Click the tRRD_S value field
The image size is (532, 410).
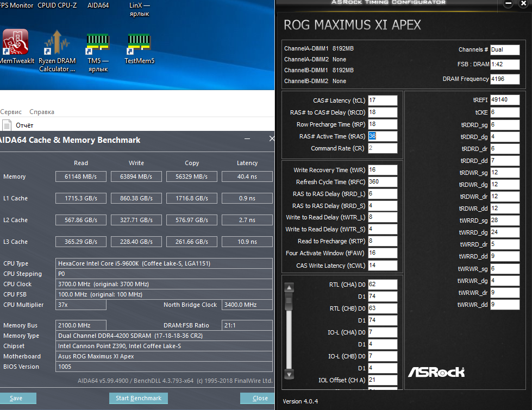tap(383, 205)
